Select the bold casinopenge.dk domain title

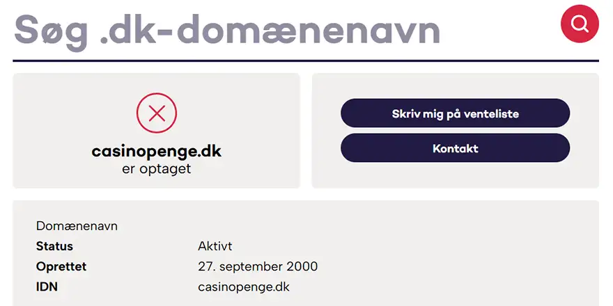pyautogui.click(x=157, y=151)
